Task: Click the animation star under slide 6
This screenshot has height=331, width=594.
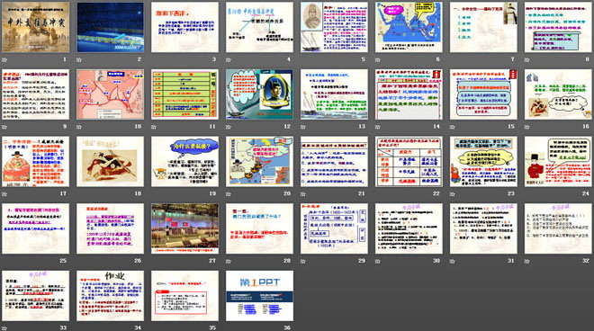Action: point(377,60)
